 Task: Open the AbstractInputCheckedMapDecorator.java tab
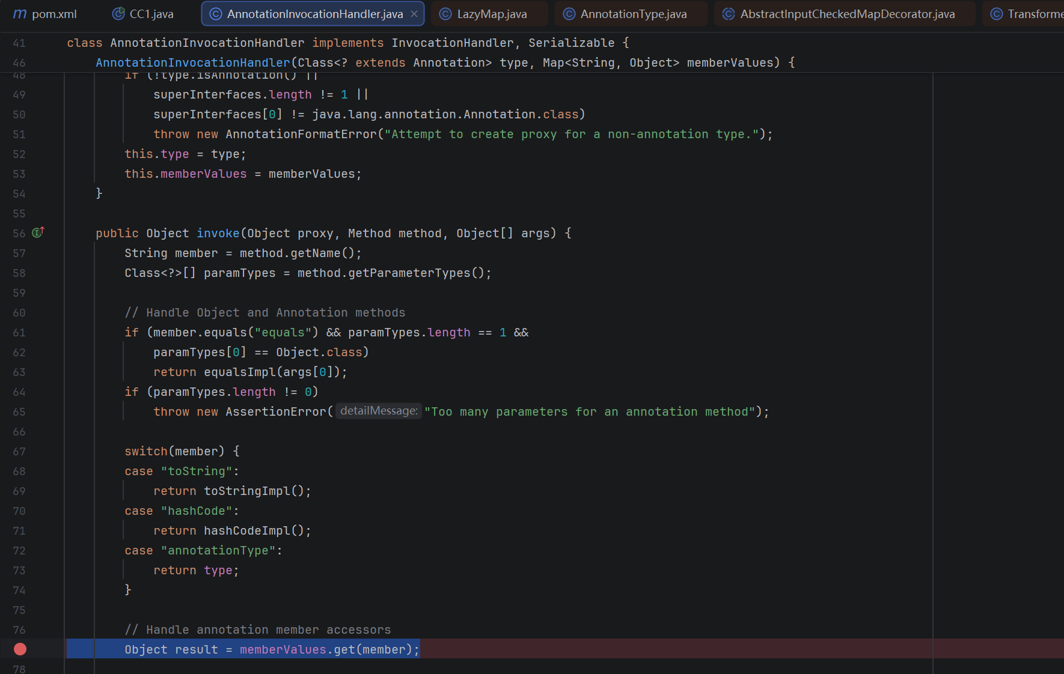pyautogui.click(x=847, y=14)
